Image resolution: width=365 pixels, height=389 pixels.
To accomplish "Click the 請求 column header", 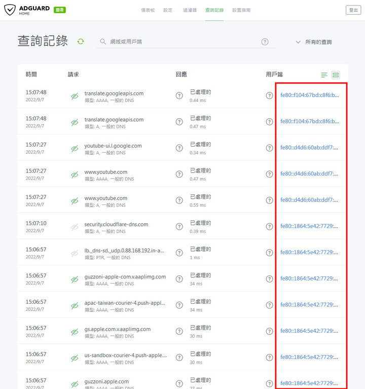I will click(74, 75).
